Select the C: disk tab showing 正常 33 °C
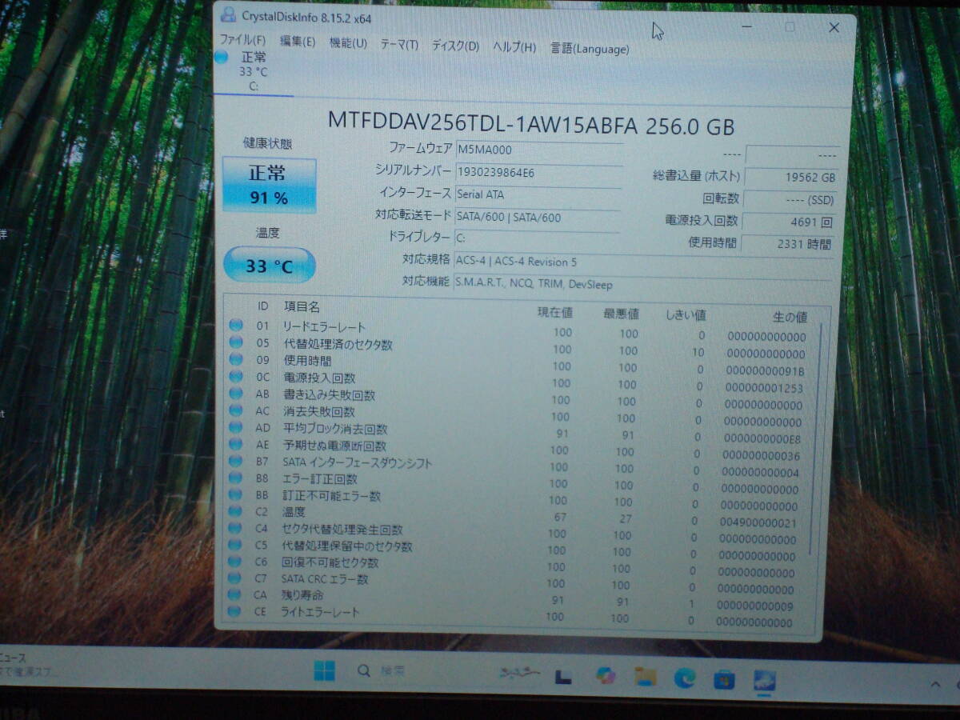 pyautogui.click(x=253, y=72)
